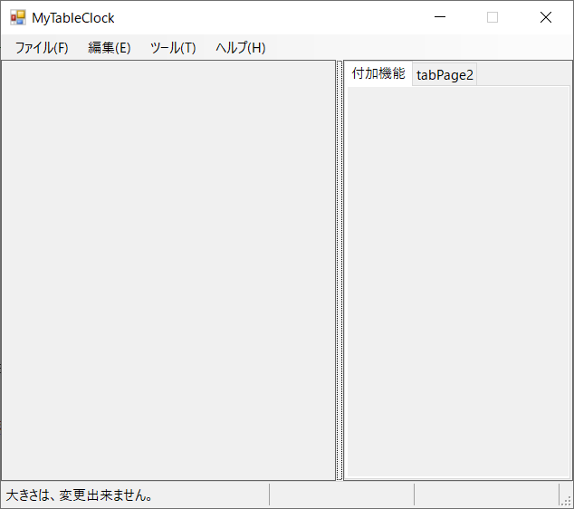Click status text 大きさは、変更出来ません。
Image resolution: width=574 pixels, height=509 pixels.
(x=80, y=495)
